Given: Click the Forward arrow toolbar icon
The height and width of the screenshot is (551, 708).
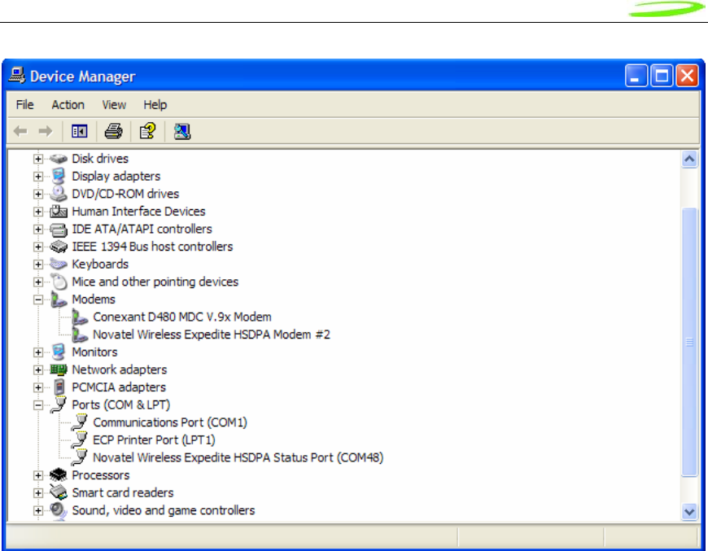Looking at the screenshot, I should pyautogui.click(x=46, y=131).
